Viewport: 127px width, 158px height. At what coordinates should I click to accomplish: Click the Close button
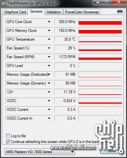111,151
